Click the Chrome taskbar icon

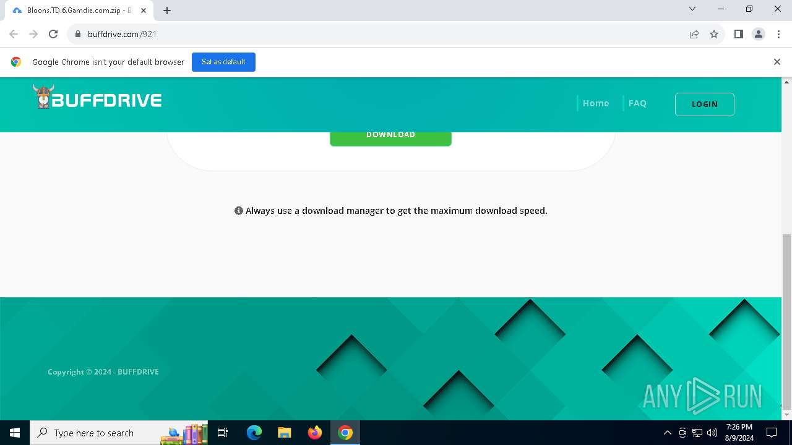point(345,433)
